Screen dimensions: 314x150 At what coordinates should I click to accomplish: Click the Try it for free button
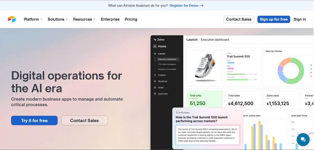click(x=34, y=120)
